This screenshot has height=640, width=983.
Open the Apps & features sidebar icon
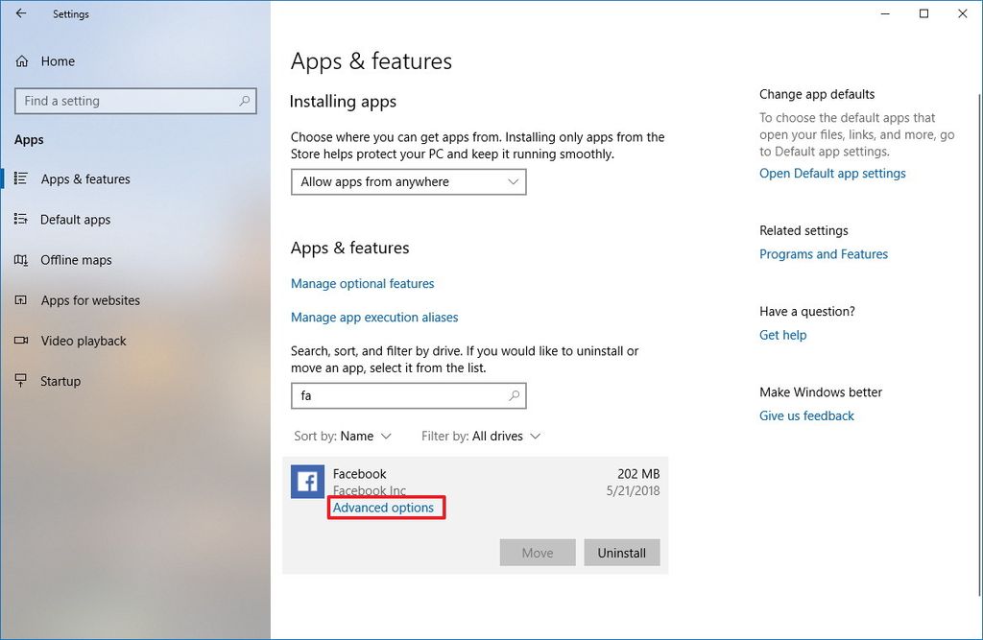point(20,178)
